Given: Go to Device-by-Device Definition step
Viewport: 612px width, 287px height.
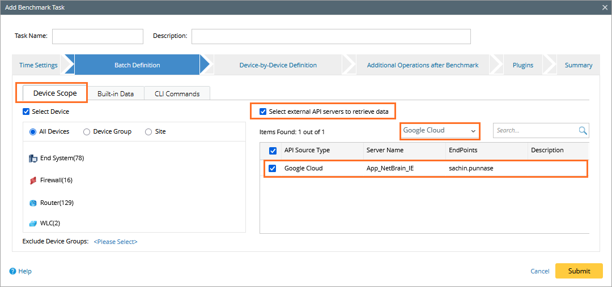Looking at the screenshot, I should [x=278, y=65].
